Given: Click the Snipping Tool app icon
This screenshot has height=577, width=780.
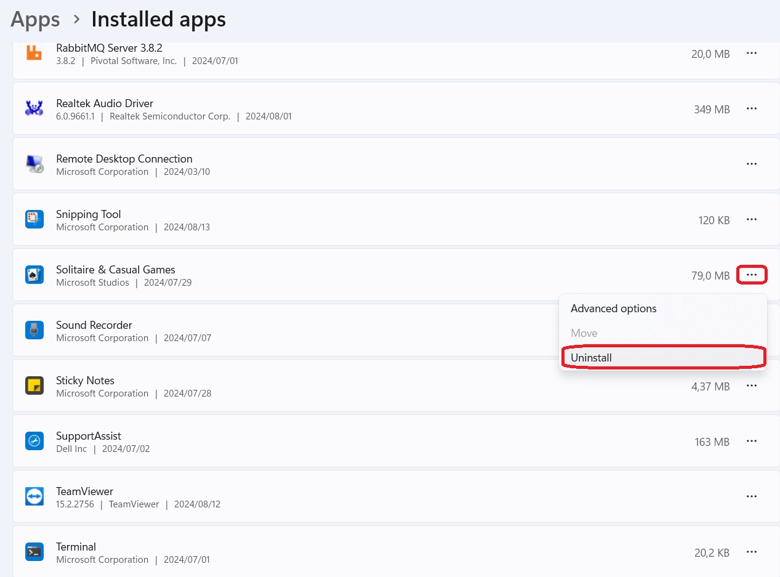Looking at the screenshot, I should [x=34, y=219].
